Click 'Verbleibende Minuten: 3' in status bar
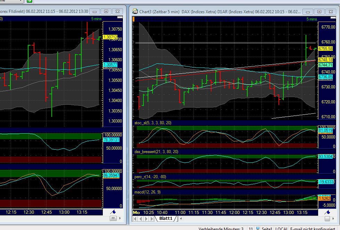Screen dimensions: 340x230 point(221,229)
